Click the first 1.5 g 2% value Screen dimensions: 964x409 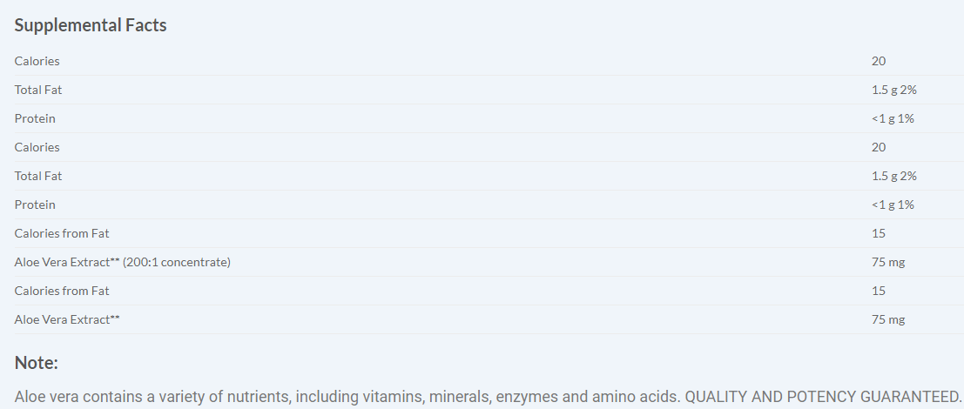[894, 90]
